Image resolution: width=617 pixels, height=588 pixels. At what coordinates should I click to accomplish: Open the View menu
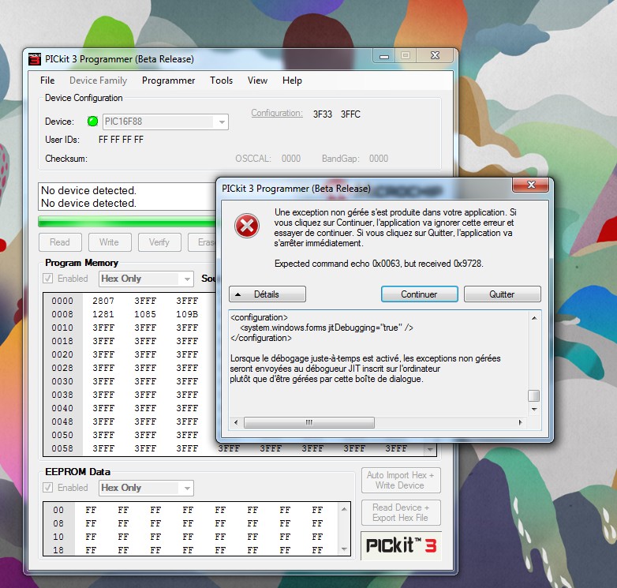click(x=257, y=81)
